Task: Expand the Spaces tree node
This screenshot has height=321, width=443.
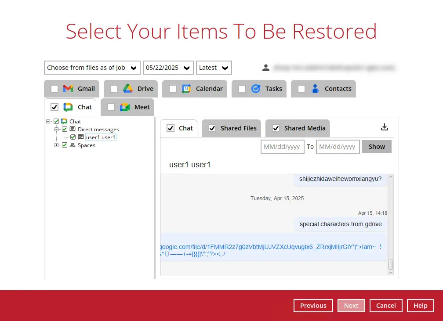Action: tap(57, 145)
